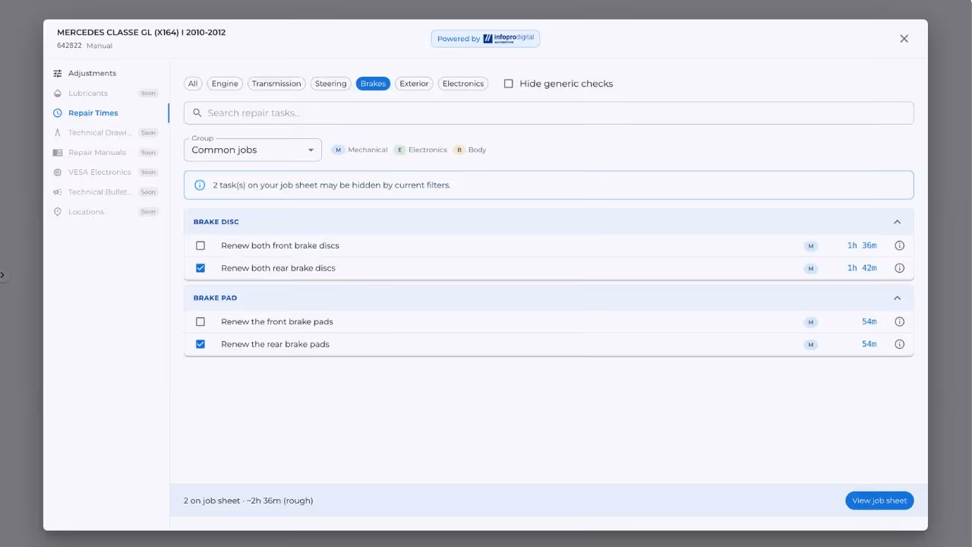Select the Engine category filter
The width and height of the screenshot is (972, 547).
click(225, 84)
